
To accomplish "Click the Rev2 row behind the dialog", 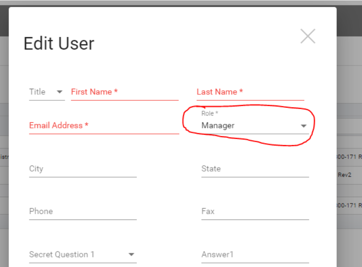I will [345, 175].
